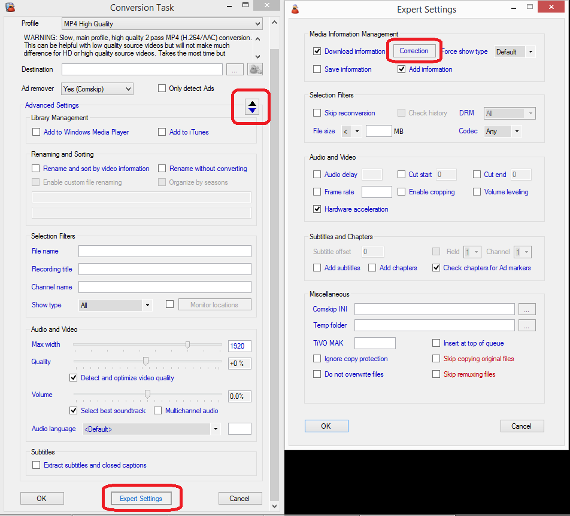The height and width of the screenshot is (516, 570).
Task: Check Save information
Action: 317,69
